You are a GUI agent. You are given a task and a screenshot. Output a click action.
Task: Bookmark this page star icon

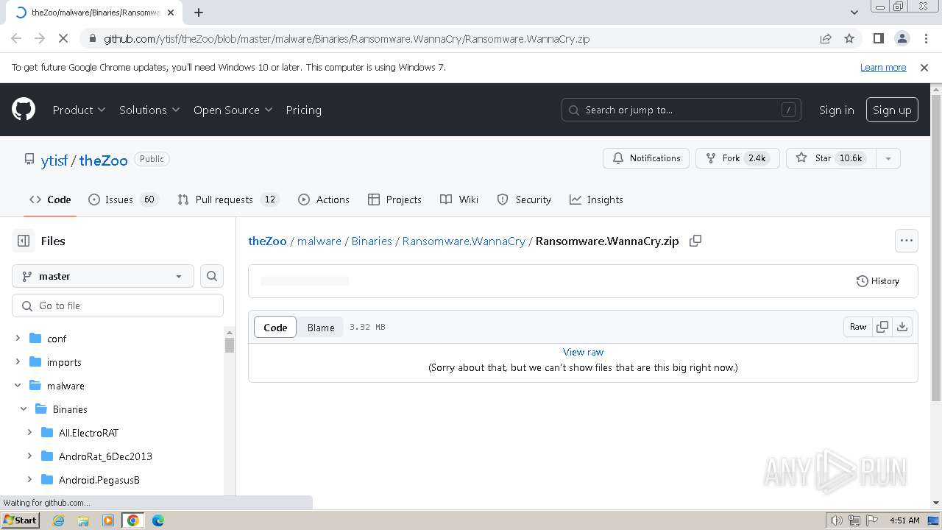pos(849,38)
